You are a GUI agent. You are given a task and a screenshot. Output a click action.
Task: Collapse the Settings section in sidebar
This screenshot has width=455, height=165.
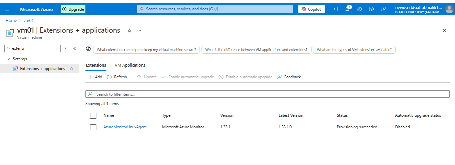tap(8, 59)
